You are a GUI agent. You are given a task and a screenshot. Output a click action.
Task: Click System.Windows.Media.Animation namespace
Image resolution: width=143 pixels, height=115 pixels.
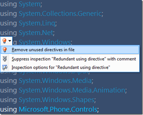click(73, 90)
